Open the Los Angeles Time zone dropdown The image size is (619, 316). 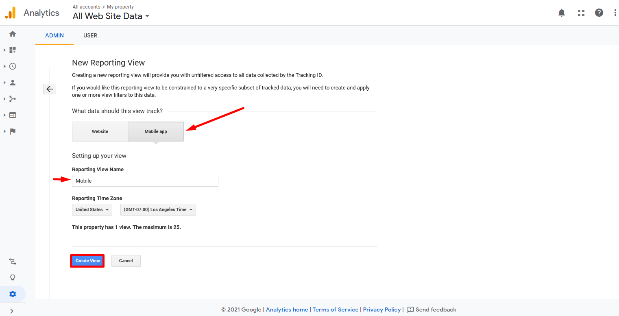158,209
